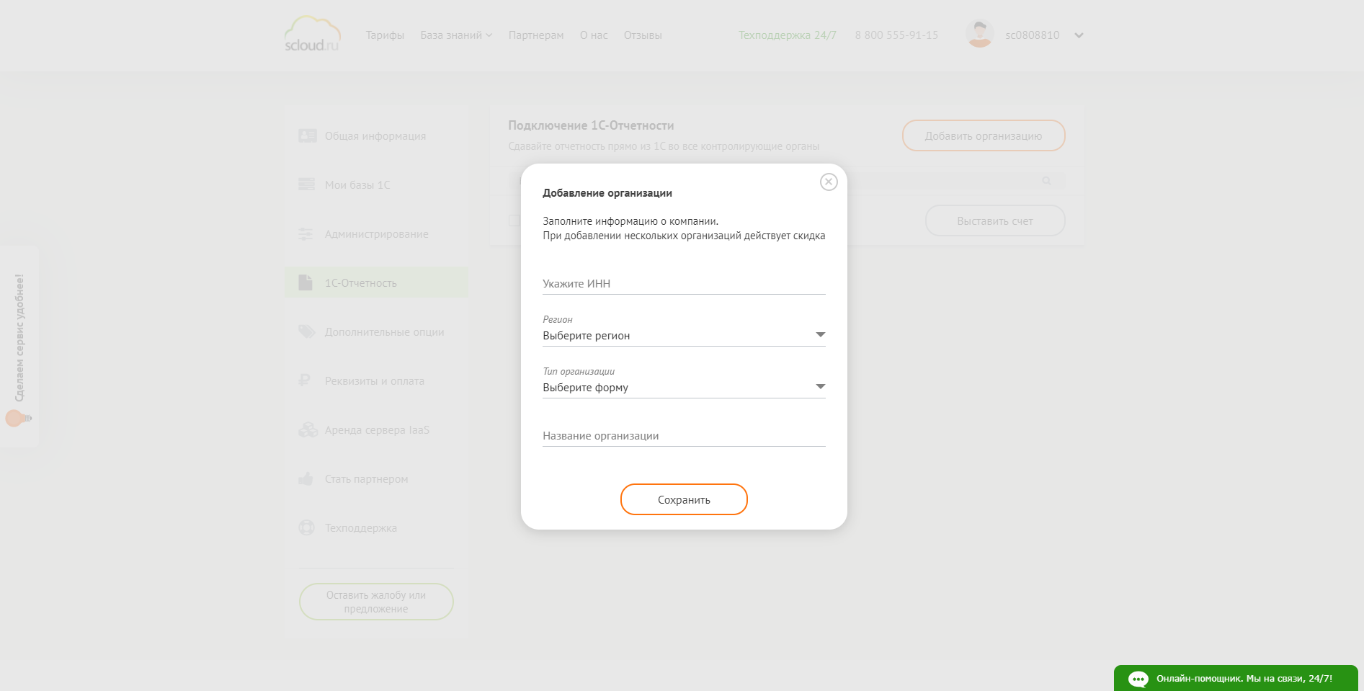The image size is (1364, 691).
Task: Select the 1С-Отчетность sidebar label
Action: 361,283
